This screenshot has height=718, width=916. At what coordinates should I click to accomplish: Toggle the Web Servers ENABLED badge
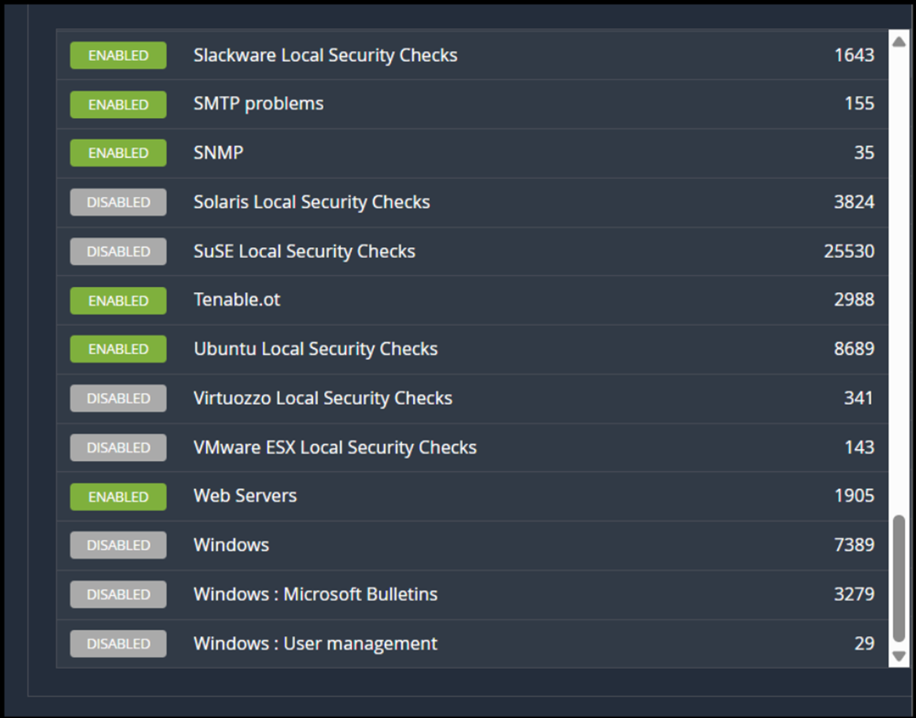coord(118,497)
